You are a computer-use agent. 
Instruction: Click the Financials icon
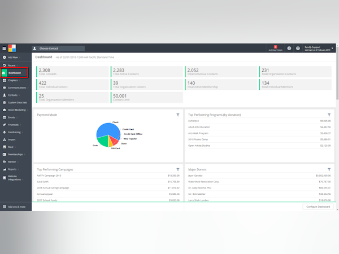pos(5,125)
